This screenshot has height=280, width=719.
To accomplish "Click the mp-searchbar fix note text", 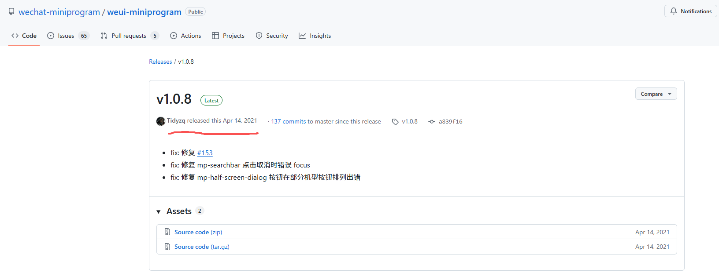I will pyautogui.click(x=241, y=165).
